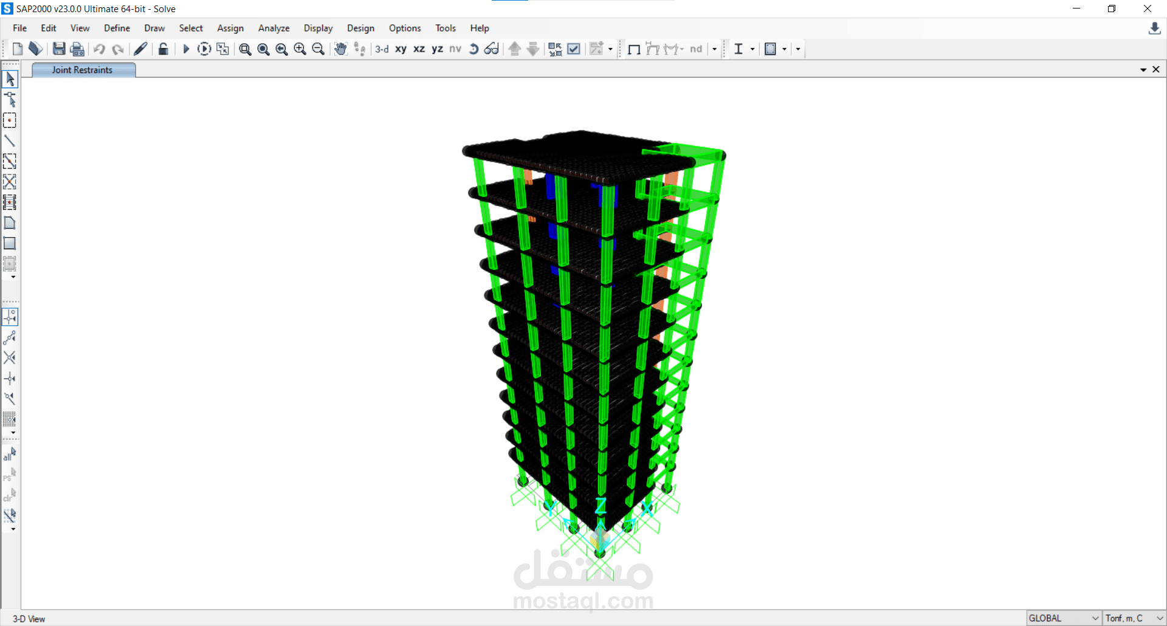1167x626 pixels.
Task: Open Set Display Options checkbox icon
Action: coord(573,49)
